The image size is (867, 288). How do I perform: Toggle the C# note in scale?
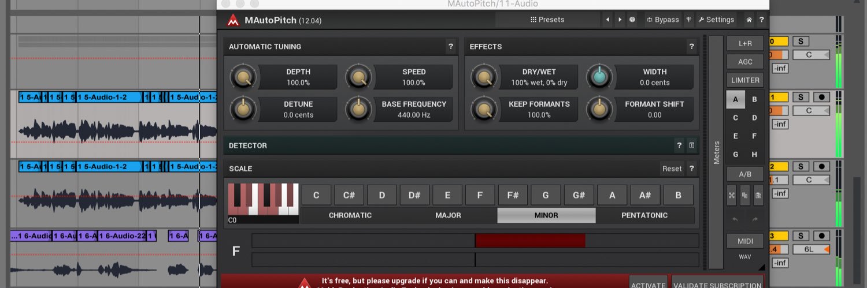pos(349,195)
